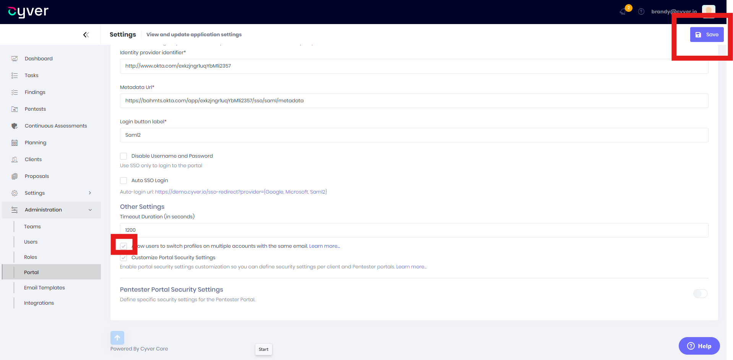Expand the Settings submenu chevron
The height and width of the screenshot is (360, 733).
point(90,193)
